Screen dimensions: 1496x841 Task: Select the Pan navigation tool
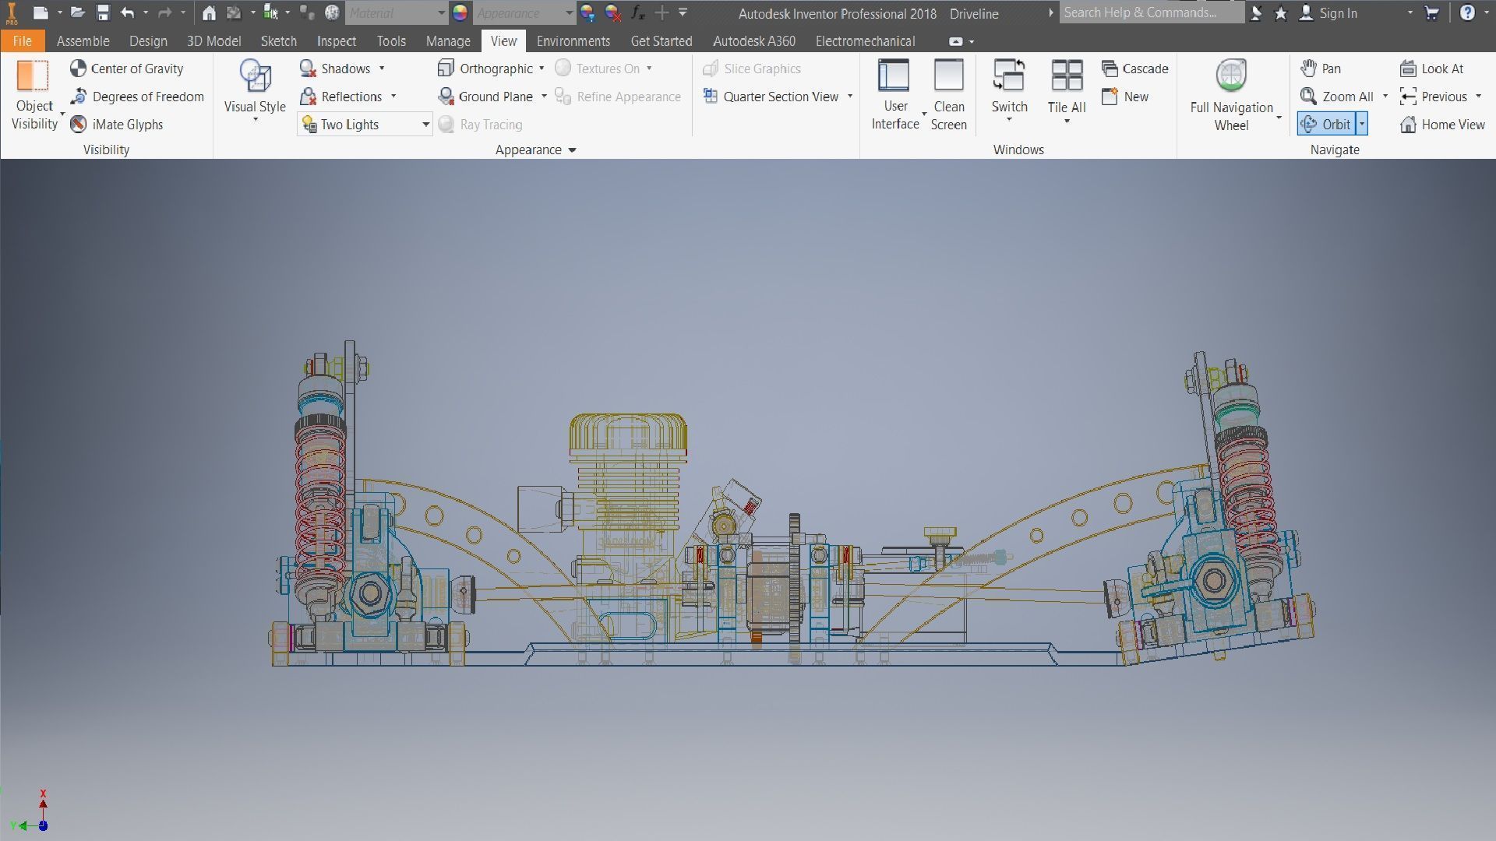click(x=1321, y=69)
